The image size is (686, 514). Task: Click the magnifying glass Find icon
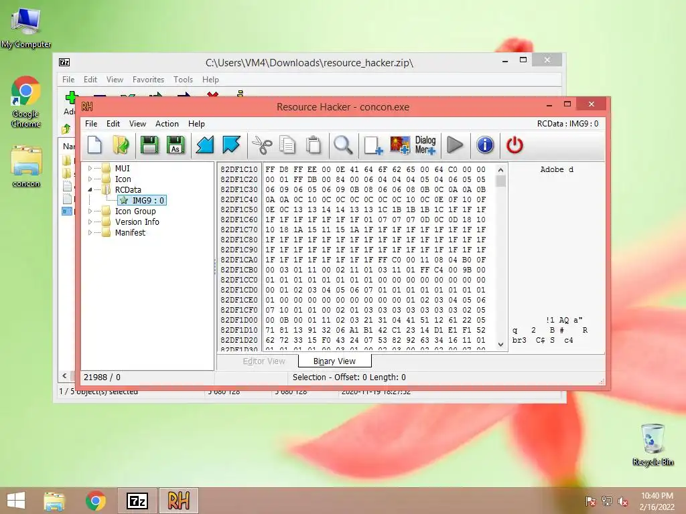[343, 145]
